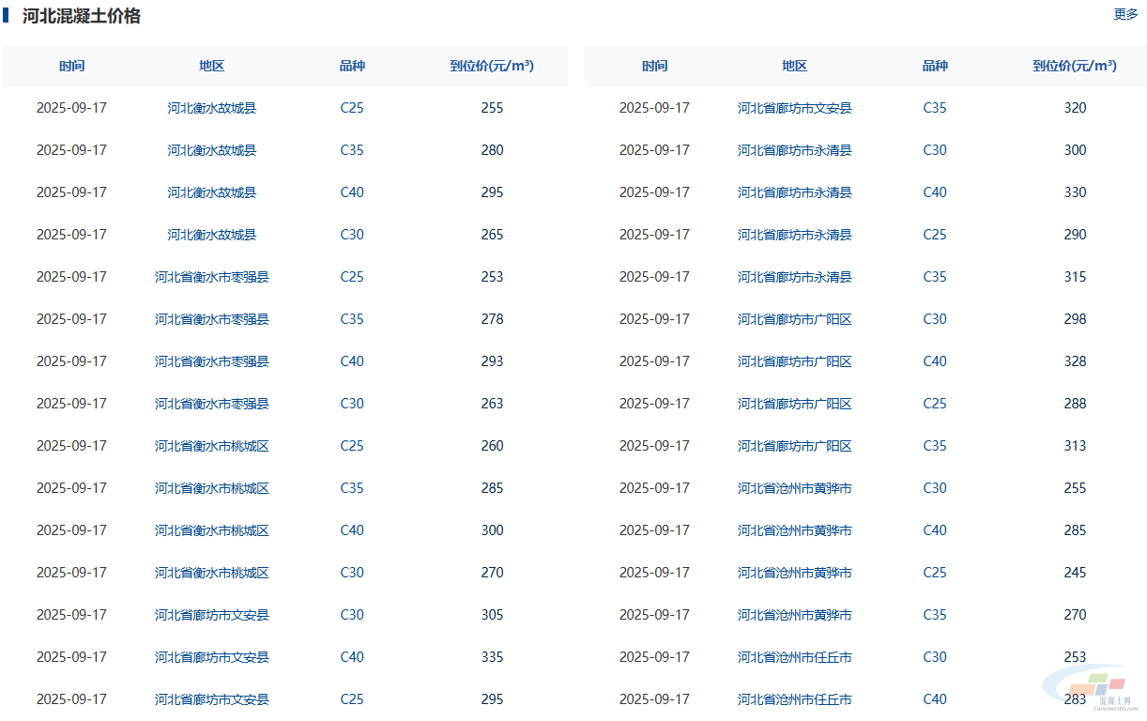The image size is (1147, 721).
Task: Click the 更多 link at top right
Action: click(1125, 14)
